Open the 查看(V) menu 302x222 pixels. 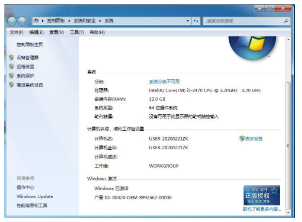click(x=56, y=32)
